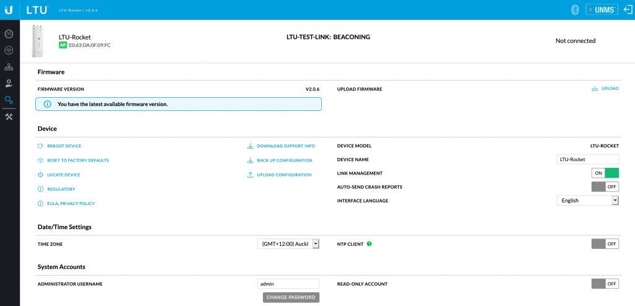Click Upload firmware link
The width and height of the screenshot is (635, 306).
click(x=605, y=89)
